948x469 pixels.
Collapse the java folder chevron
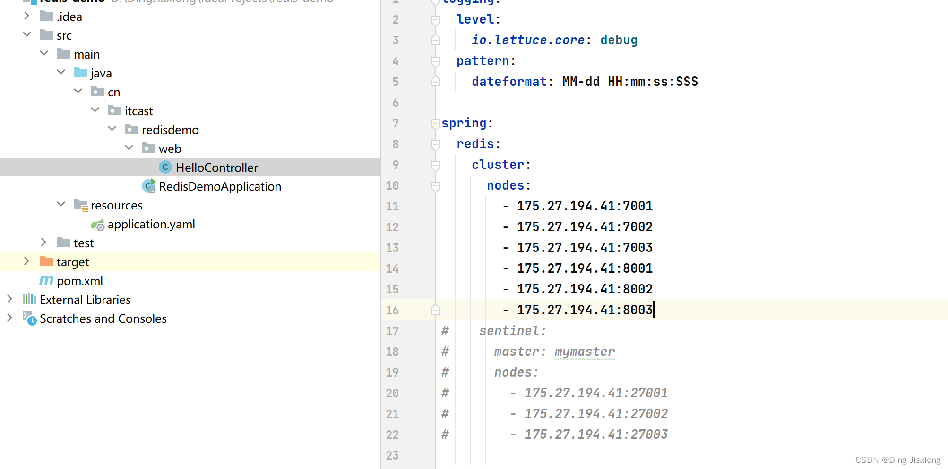coord(61,72)
